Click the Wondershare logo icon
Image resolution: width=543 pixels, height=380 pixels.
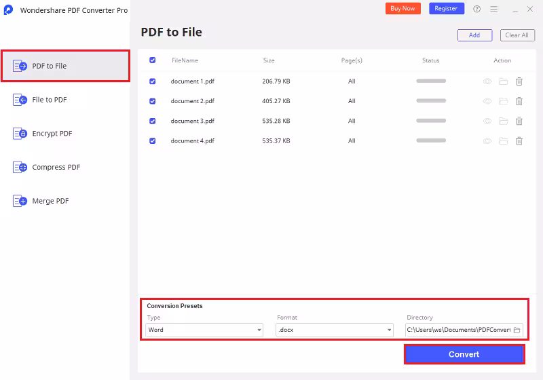(x=8, y=9)
